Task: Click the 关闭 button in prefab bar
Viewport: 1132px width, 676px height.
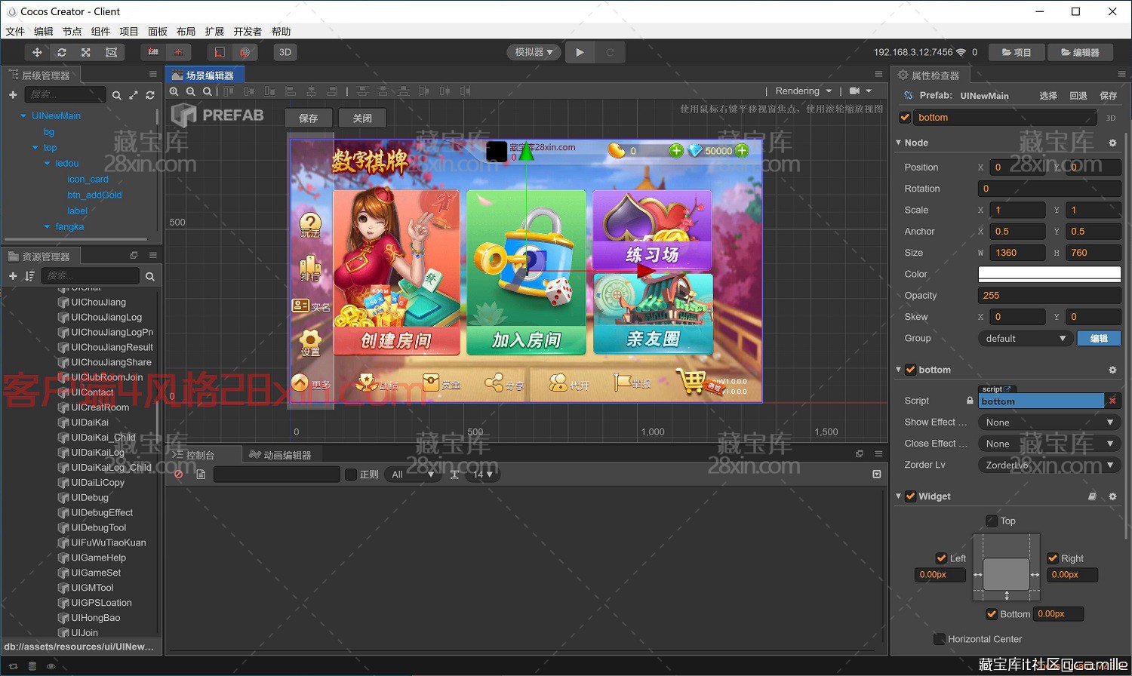Action: [362, 118]
